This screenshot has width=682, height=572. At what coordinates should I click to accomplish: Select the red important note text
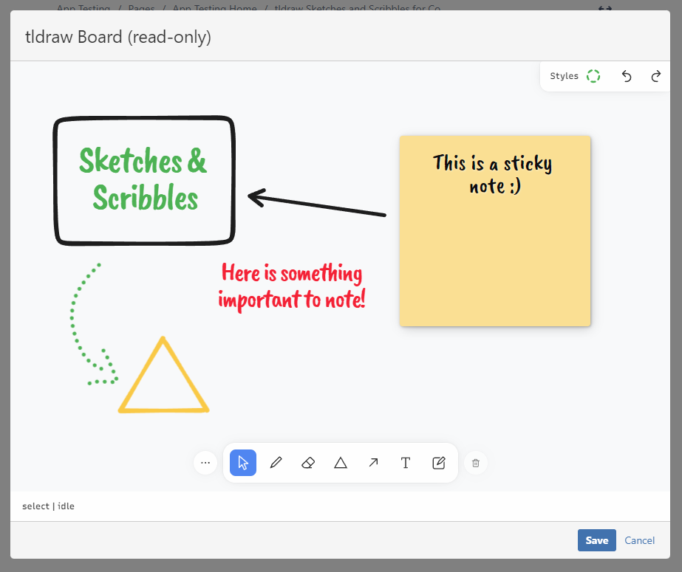click(x=292, y=286)
